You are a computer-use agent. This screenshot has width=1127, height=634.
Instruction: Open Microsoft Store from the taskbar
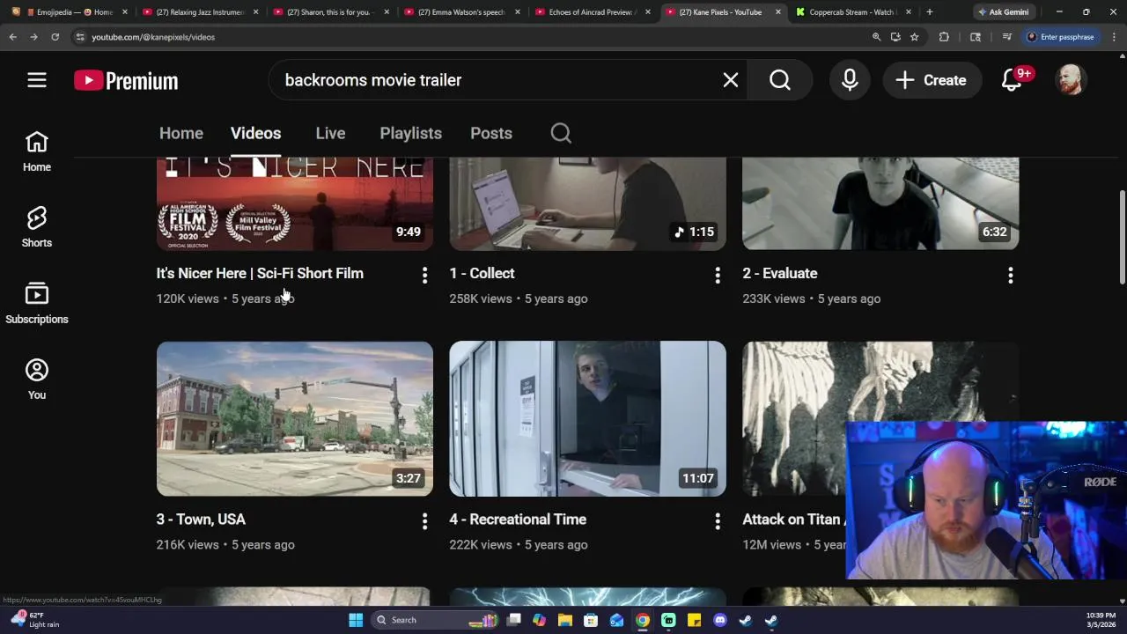[x=591, y=620]
